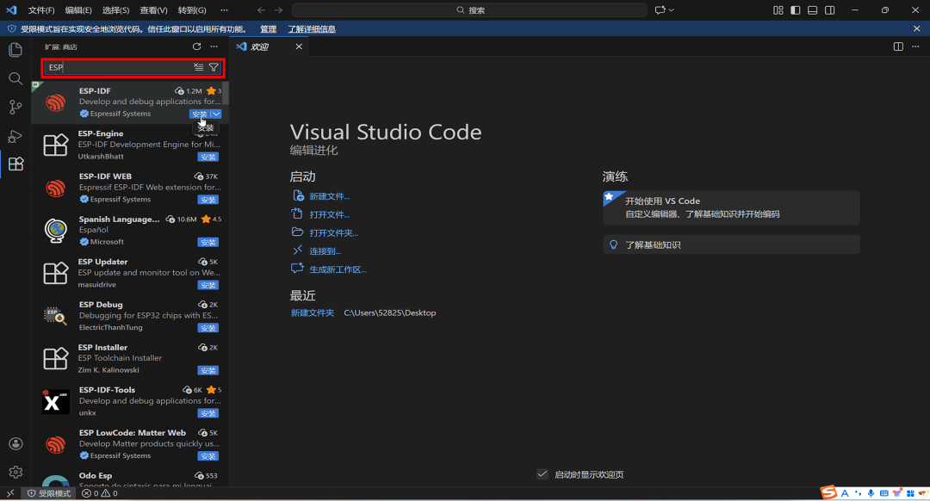This screenshot has width=930, height=501.
Task: Close the 欢迎 tab
Action: (x=299, y=46)
